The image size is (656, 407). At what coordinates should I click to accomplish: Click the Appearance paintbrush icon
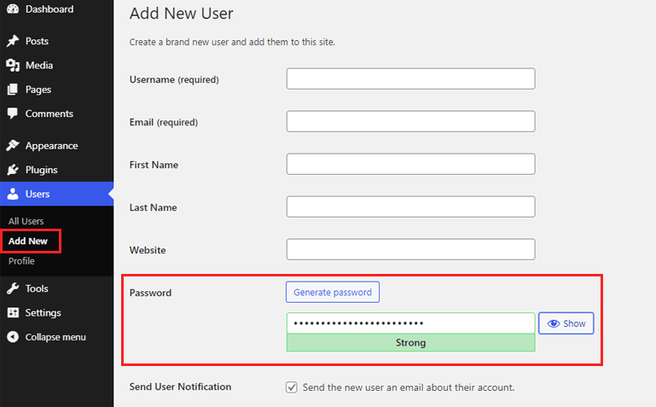click(13, 145)
